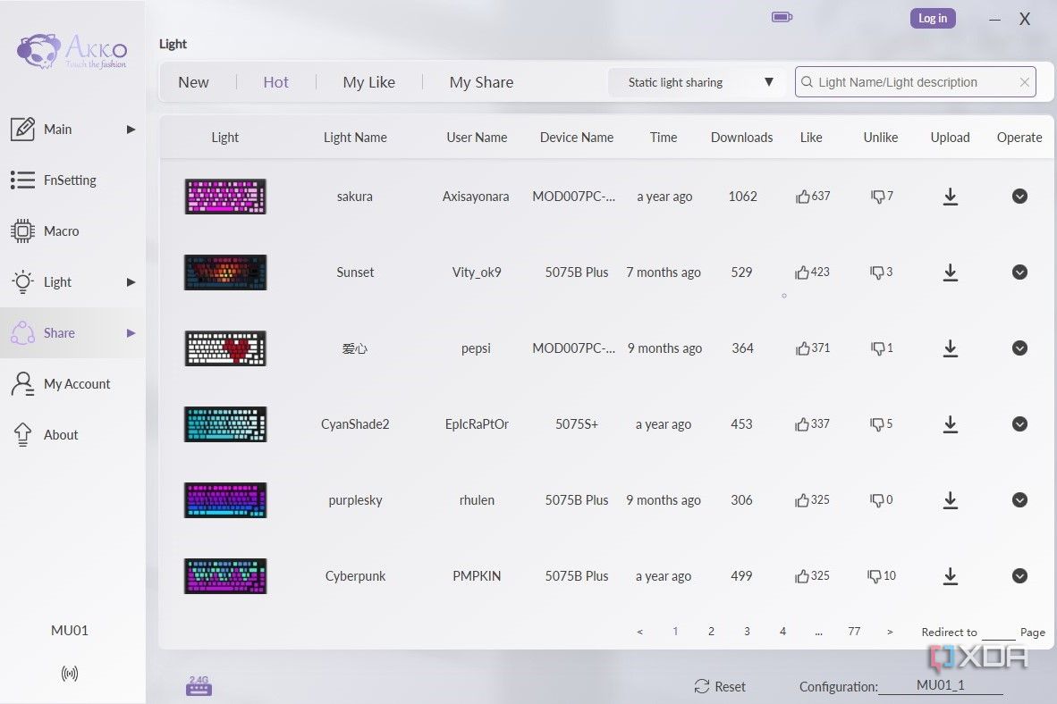Select the heart pattern keyboard thumbnail

click(225, 348)
